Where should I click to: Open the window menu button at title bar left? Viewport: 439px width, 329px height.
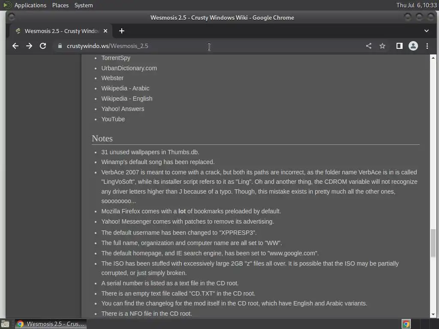(12, 17)
